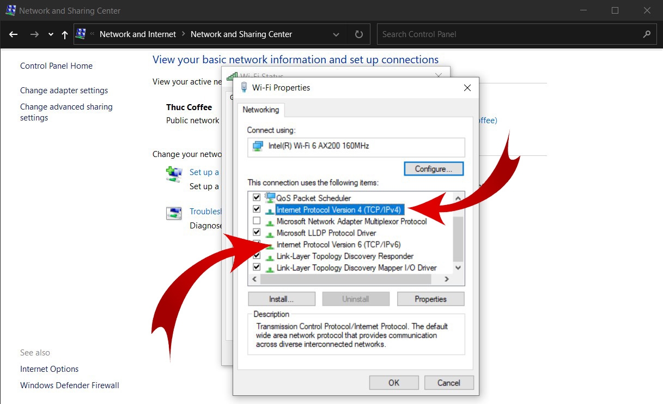Click the Wi-Fi Properties title icon
Viewport: 663px width, 404px height.
pyautogui.click(x=244, y=87)
